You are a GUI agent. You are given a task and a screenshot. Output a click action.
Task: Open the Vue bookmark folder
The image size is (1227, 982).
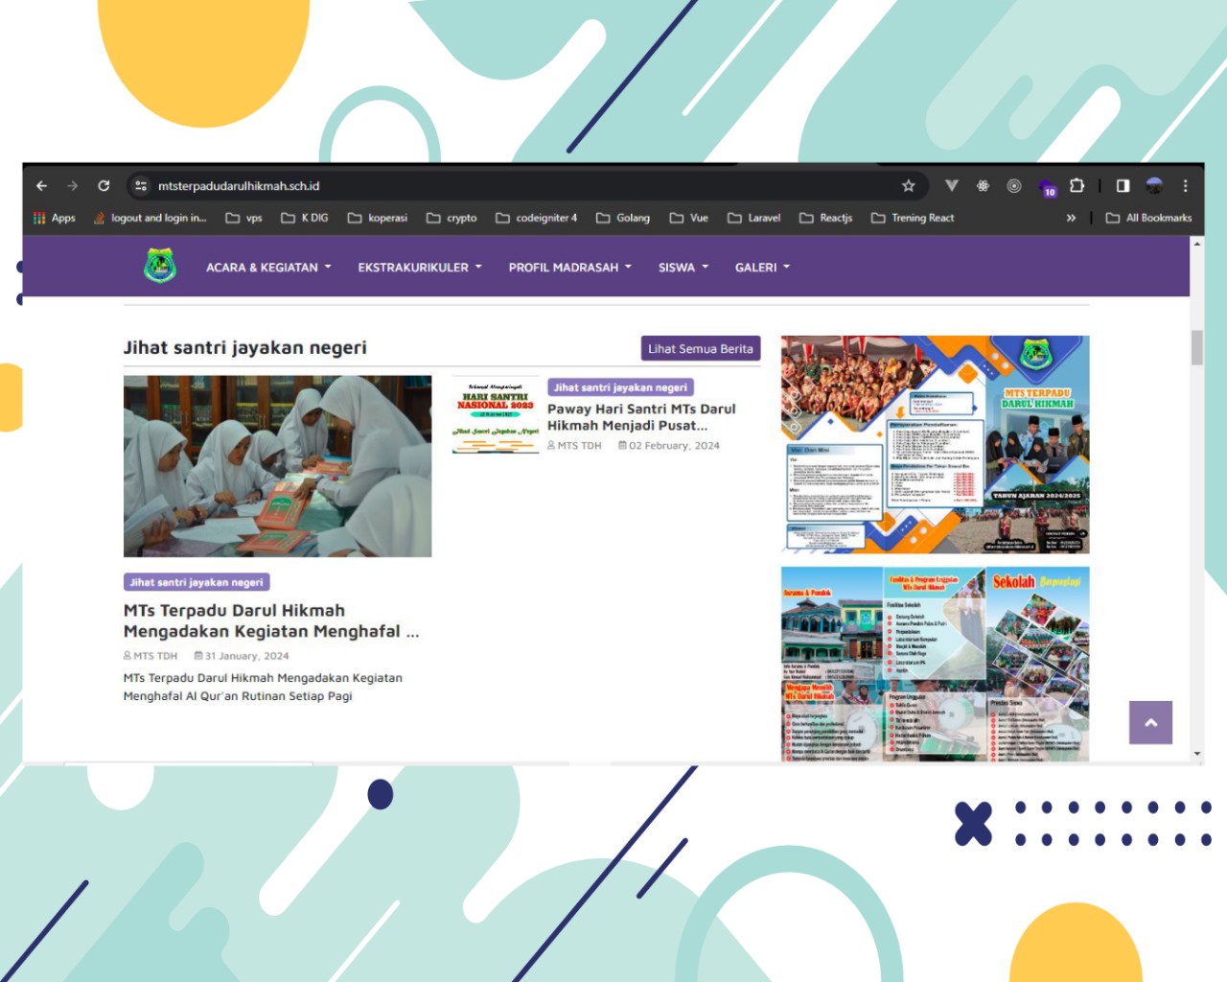(689, 218)
